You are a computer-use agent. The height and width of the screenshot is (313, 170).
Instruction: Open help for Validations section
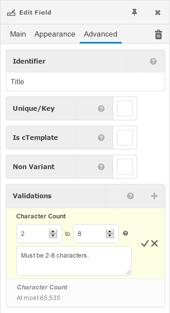(130, 196)
